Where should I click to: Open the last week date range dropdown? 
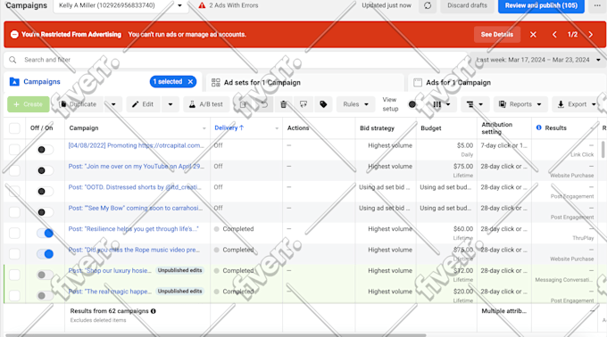coord(538,60)
